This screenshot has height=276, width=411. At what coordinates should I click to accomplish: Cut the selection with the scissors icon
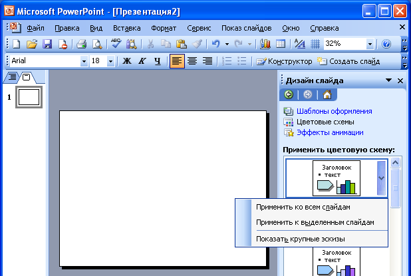tap(150, 44)
